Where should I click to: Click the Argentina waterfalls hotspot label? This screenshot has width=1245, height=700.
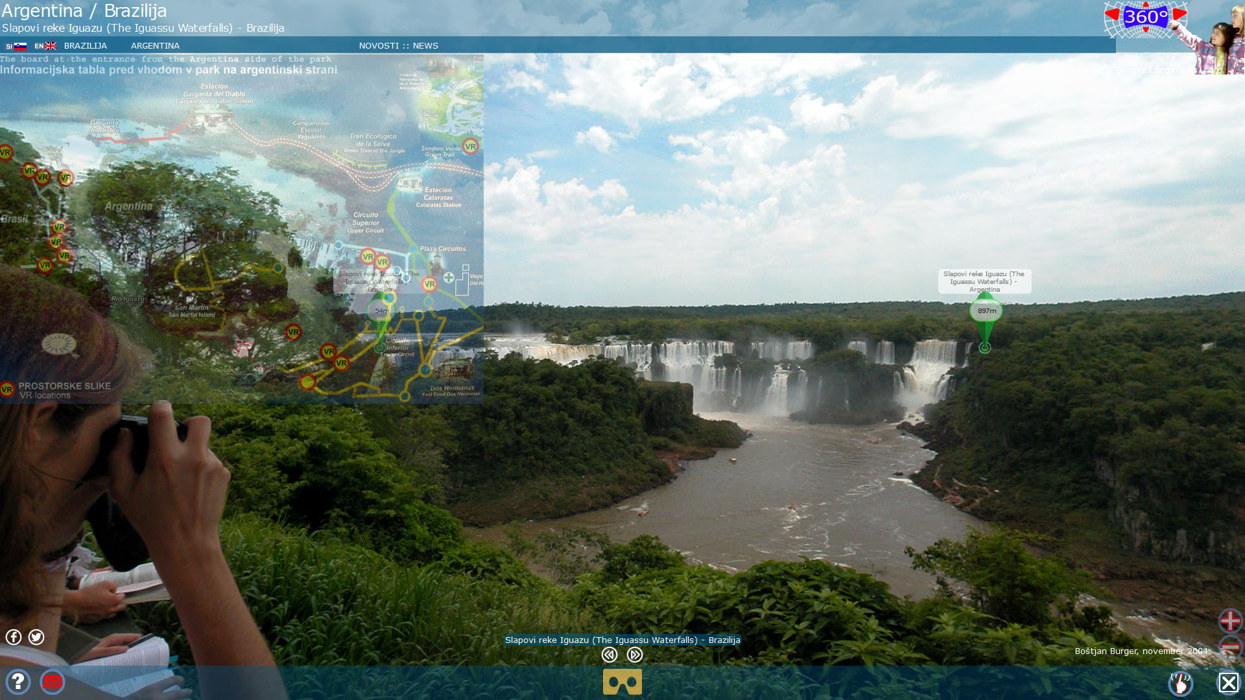(984, 281)
